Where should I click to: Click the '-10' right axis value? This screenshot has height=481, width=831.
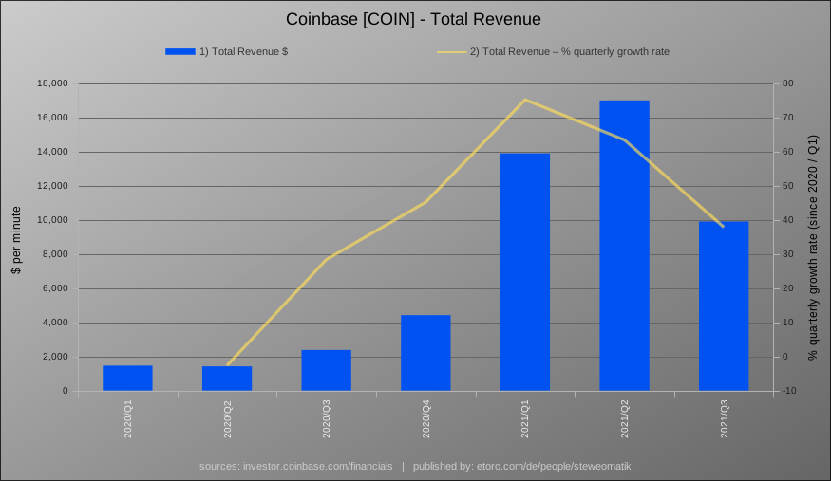click(x=789, y=391)
